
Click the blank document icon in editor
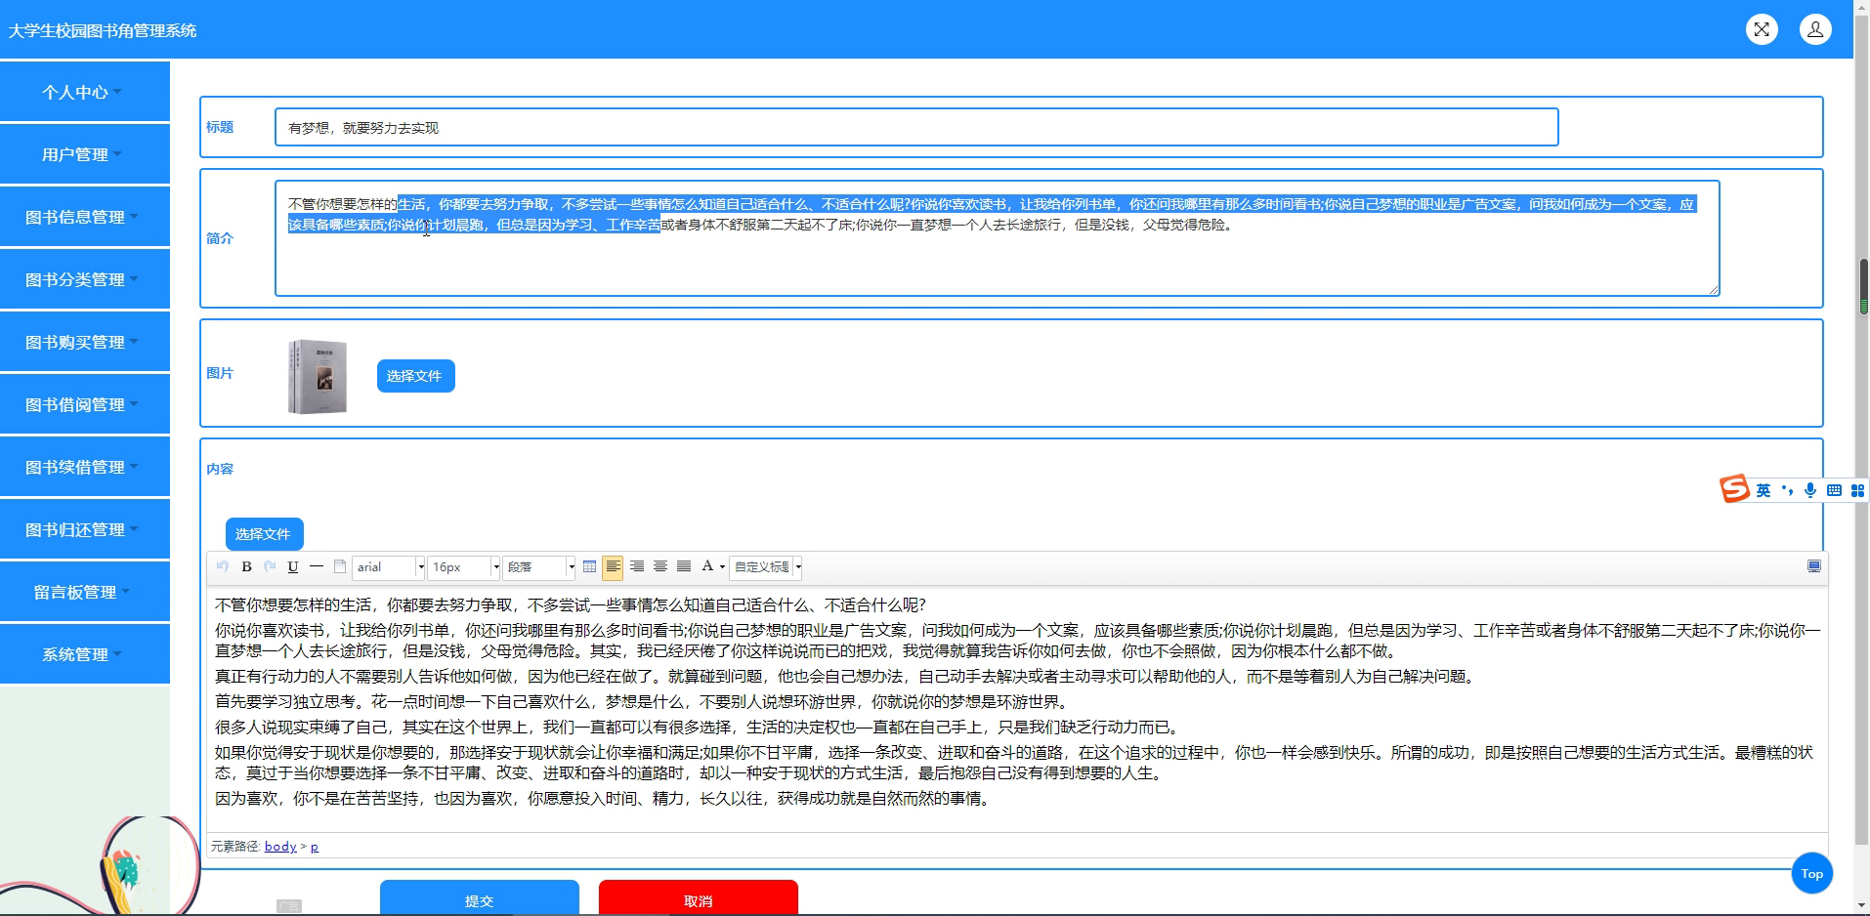pyautogui.click(x=340, y=566)
